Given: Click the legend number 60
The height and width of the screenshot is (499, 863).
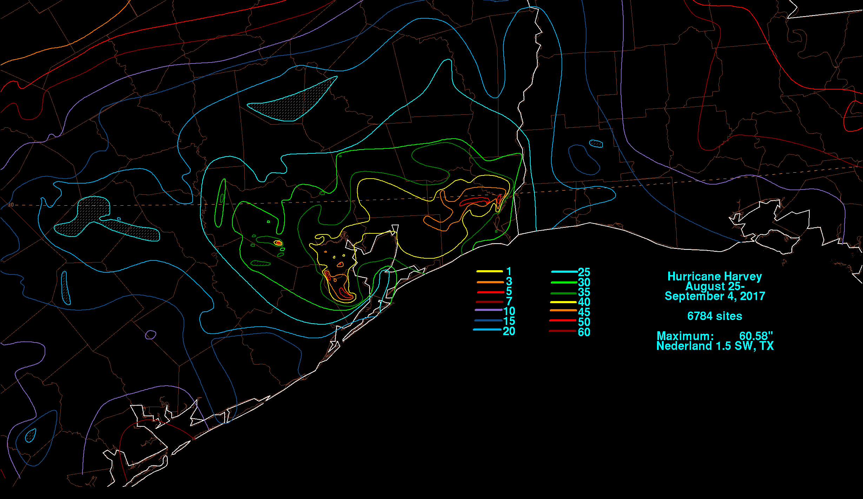Looking at the screenshot, I should point(584,332).
